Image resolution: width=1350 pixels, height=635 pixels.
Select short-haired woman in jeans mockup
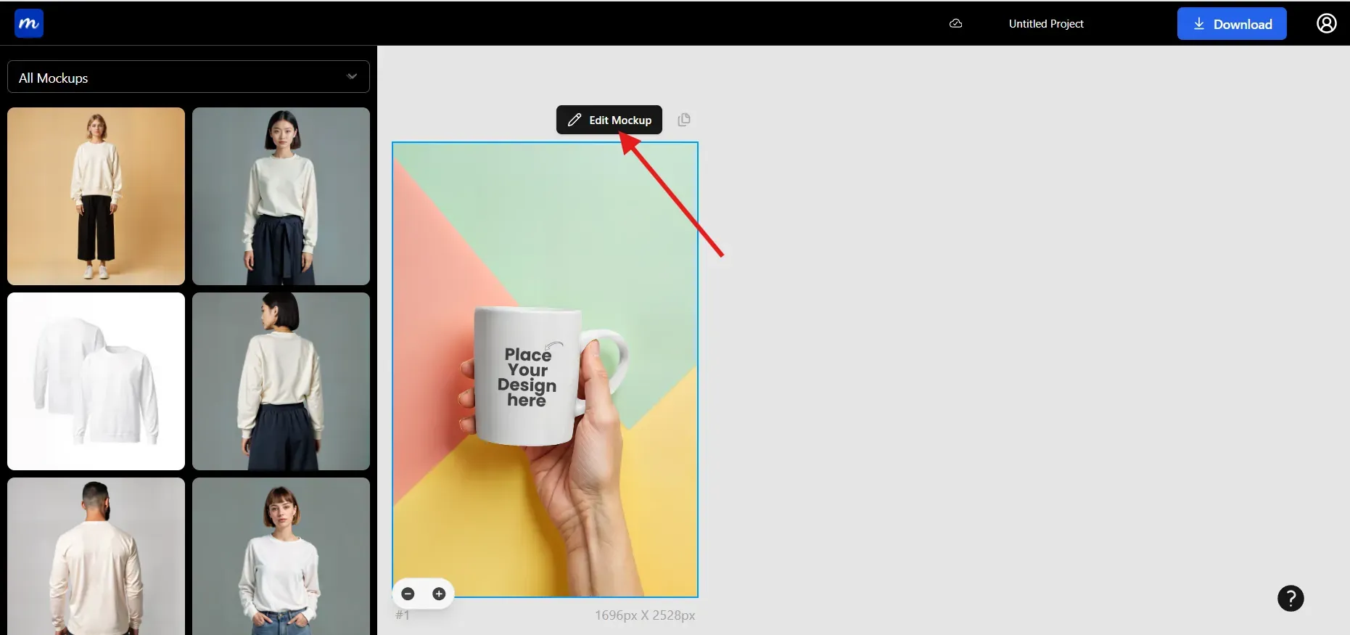tap(281, 556)
